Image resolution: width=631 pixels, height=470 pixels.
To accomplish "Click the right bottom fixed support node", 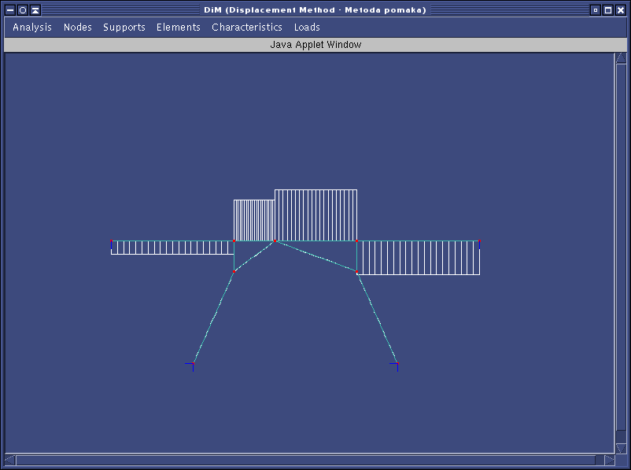I will (397, 364).
